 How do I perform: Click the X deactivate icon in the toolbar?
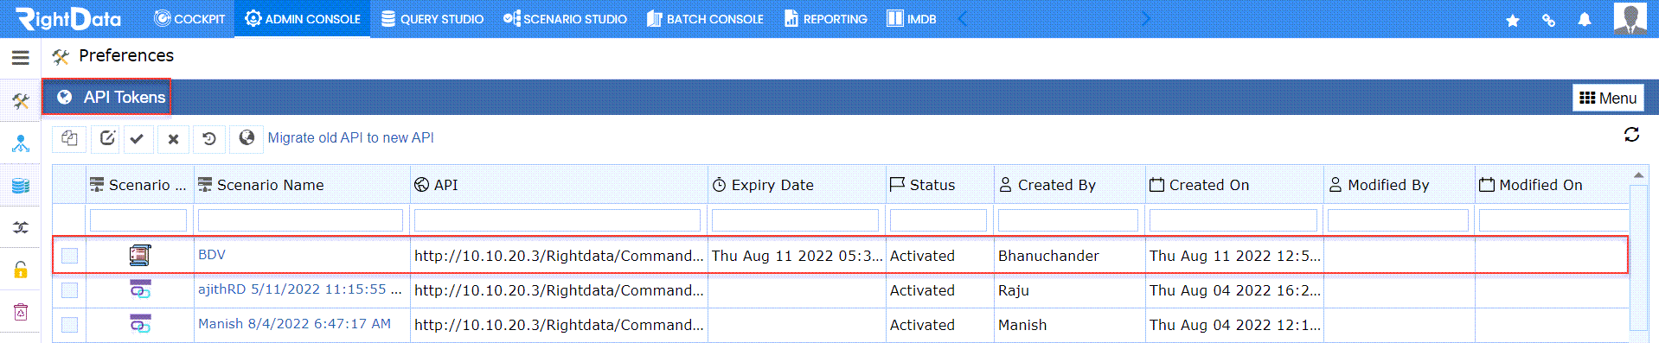click(173, 138)
